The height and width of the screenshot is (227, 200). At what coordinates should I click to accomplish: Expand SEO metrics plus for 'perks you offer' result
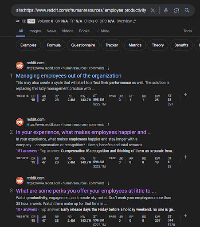pyautogui.click(x=185, y=215)
